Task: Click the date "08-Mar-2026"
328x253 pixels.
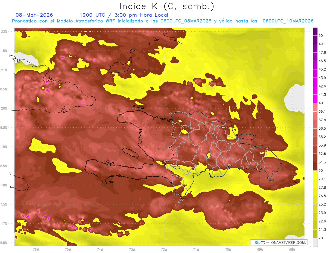Action: coord(34,15)
